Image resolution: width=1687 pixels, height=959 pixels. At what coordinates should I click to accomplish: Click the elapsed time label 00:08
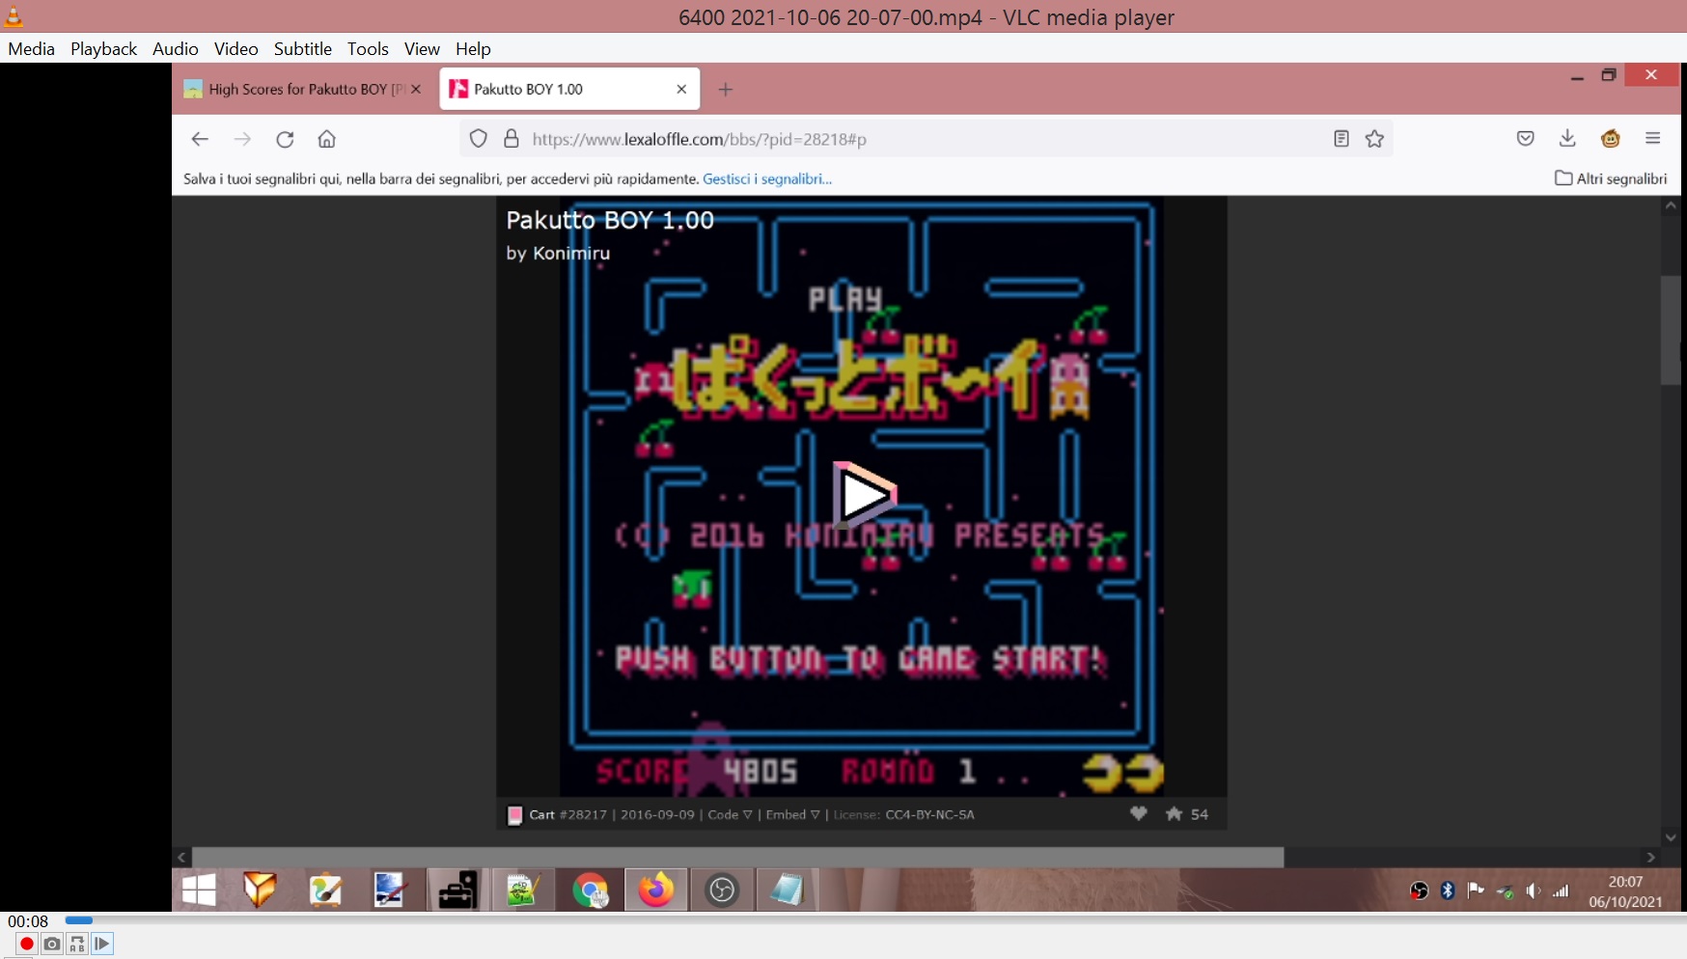(x=28, y=921)
